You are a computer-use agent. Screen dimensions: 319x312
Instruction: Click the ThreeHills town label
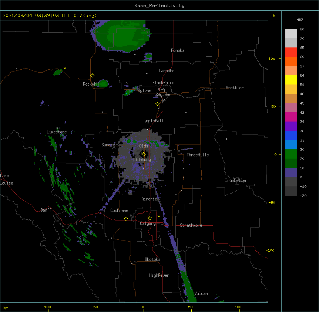(198, 155)
